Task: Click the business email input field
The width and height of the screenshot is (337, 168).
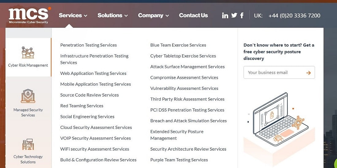Action: tap(273, 73)
